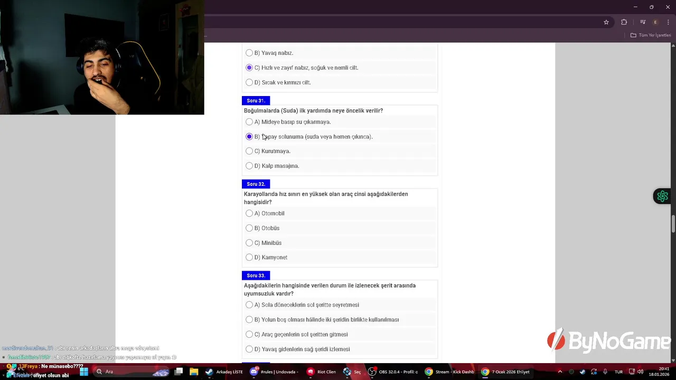Viewport: 676px width, 380px height.
Task: Select A) Sola döneceklerin sol şeritte seyretmesi
Action: pyautogui.click(x=249, y=305)
